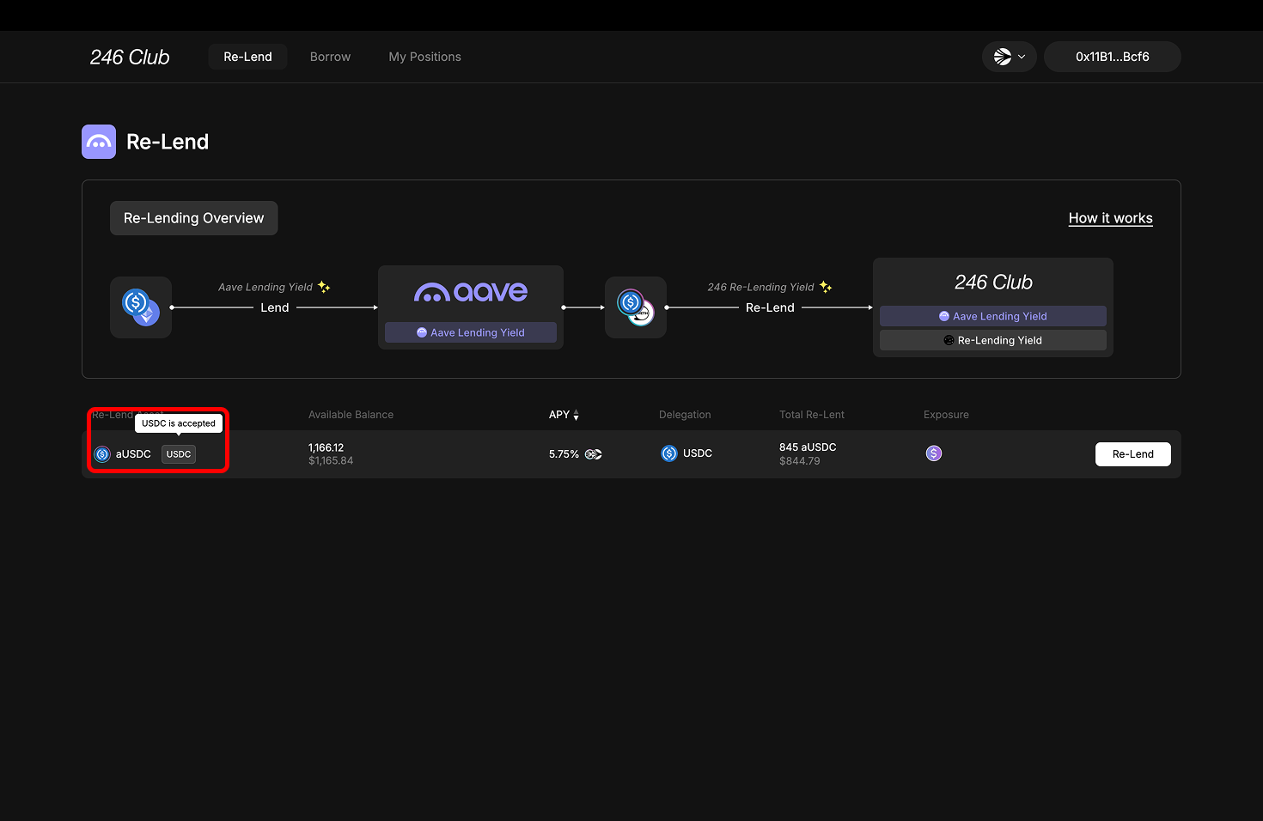Open the Borrow tab
Screen dimensions: 1263x821
tap(330, 57)
